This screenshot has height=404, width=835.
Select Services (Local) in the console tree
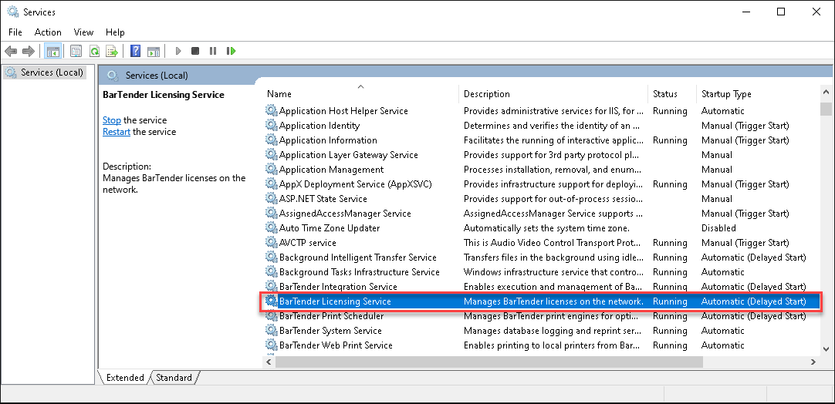point(45,72)
